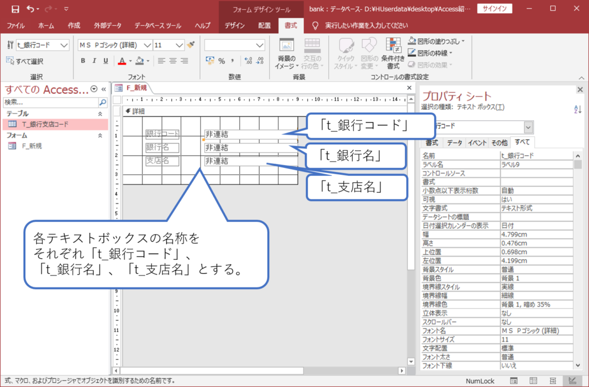Switch to the デザイン ribbon tab
The height and width of the screenshot is (387, 589).
point(235,25)
